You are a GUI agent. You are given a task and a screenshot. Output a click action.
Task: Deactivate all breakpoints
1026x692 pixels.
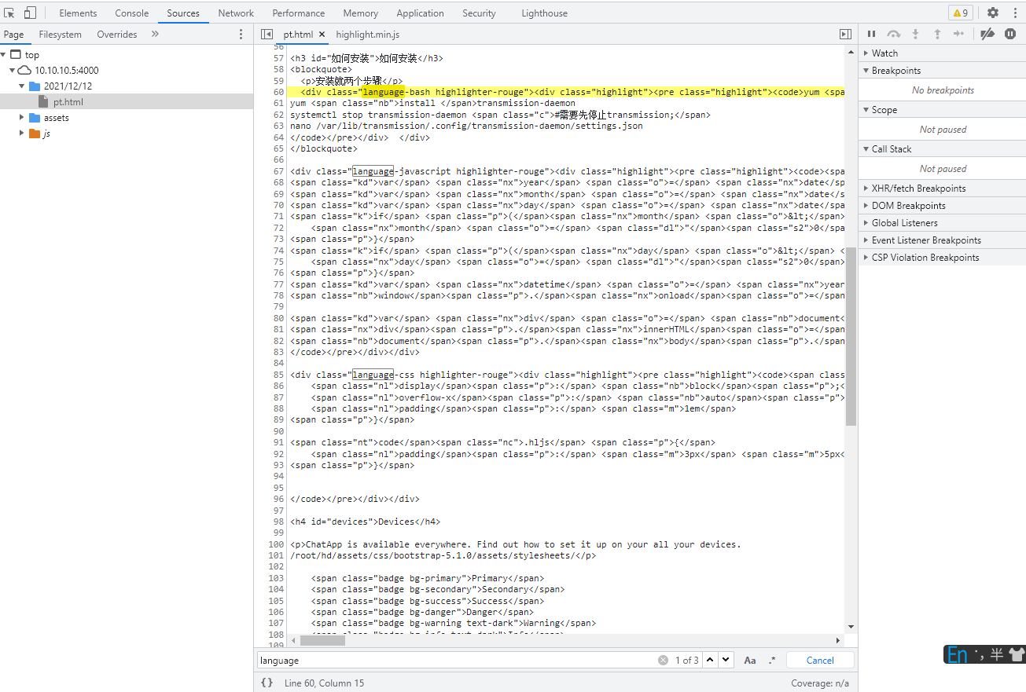click(987, 34)
